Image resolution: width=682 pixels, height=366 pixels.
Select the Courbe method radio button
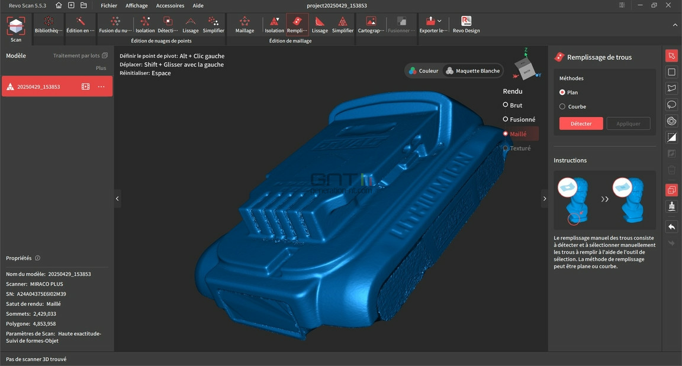click(x=562, y=106)
